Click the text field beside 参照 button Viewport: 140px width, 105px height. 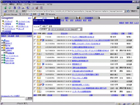13,98
